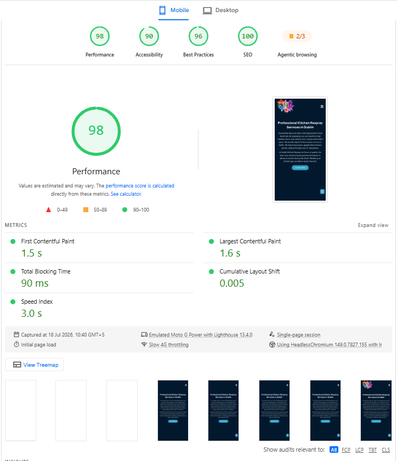Click the treemap icon in View Treemap
Image resolution: width=397 pixels, height=461 pixels.
pos(17,365)
